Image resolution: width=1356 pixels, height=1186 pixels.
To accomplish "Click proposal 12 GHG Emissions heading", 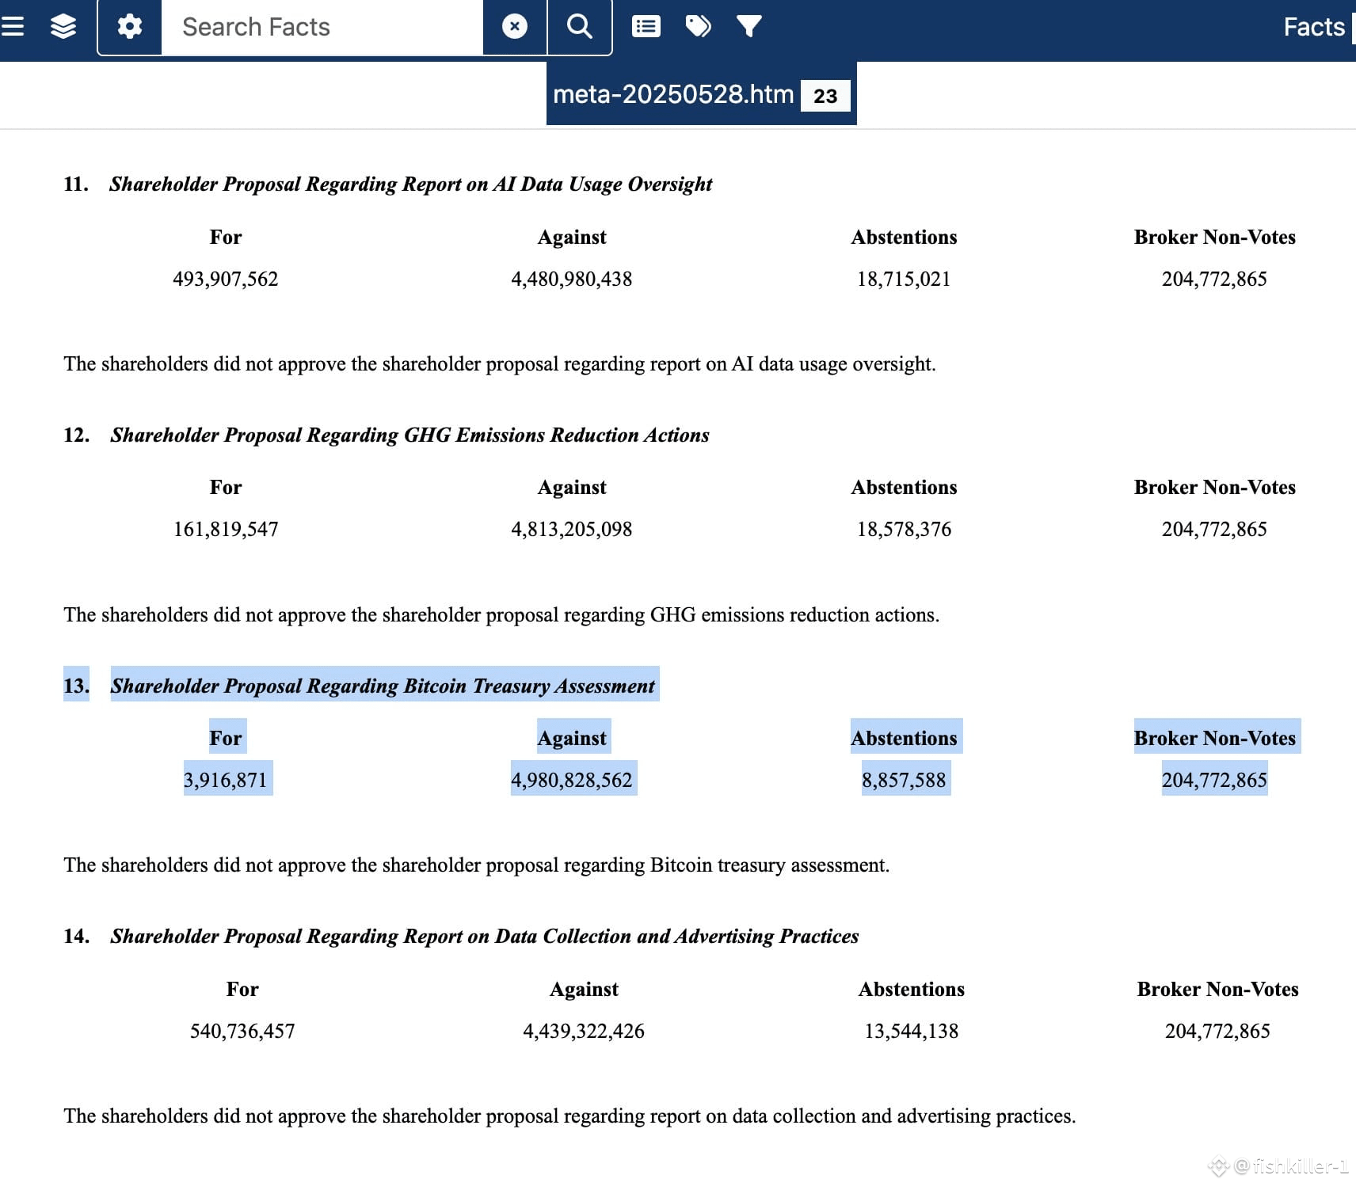I will 409,435.
